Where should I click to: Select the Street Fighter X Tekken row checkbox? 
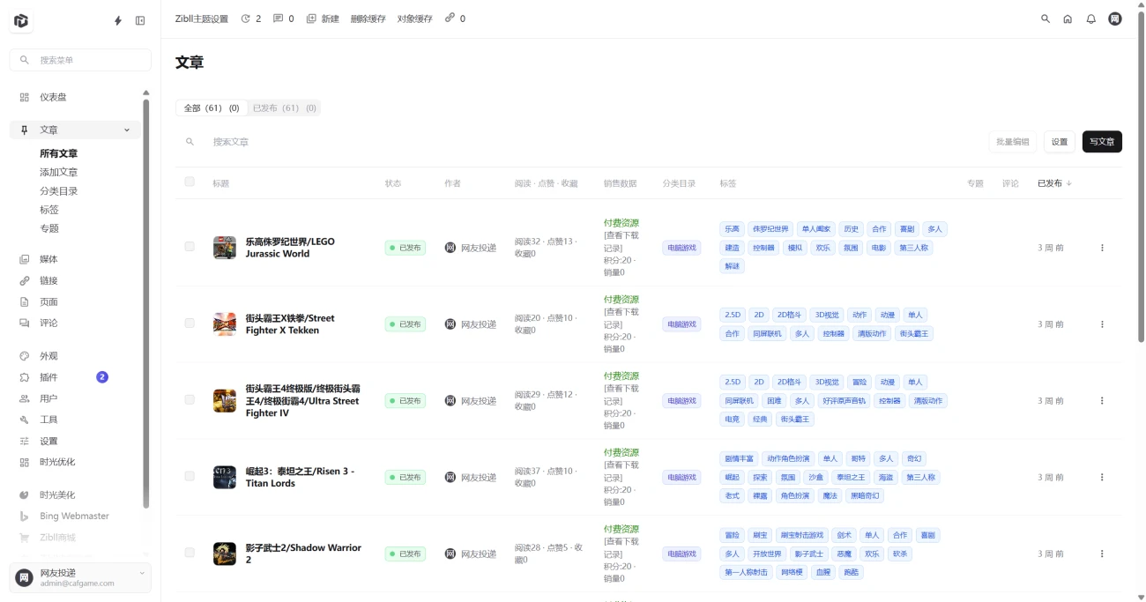pos(190,323)
